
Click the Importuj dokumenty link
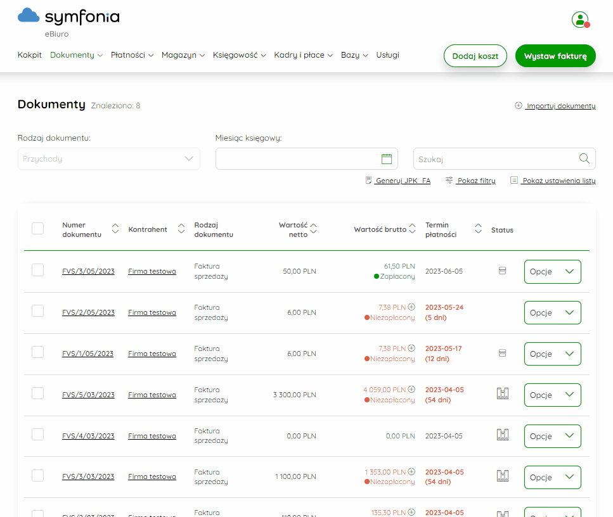pyautogui.click(x=555, y=106)
